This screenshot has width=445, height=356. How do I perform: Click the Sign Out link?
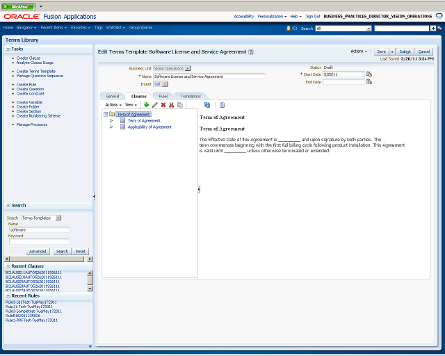pos(313,17)
